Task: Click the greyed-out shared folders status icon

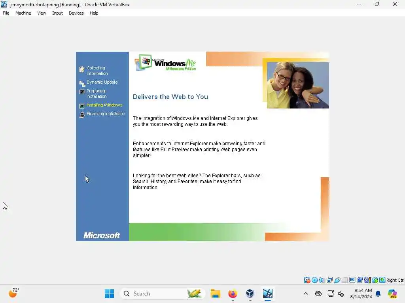Action: point(344,280)
